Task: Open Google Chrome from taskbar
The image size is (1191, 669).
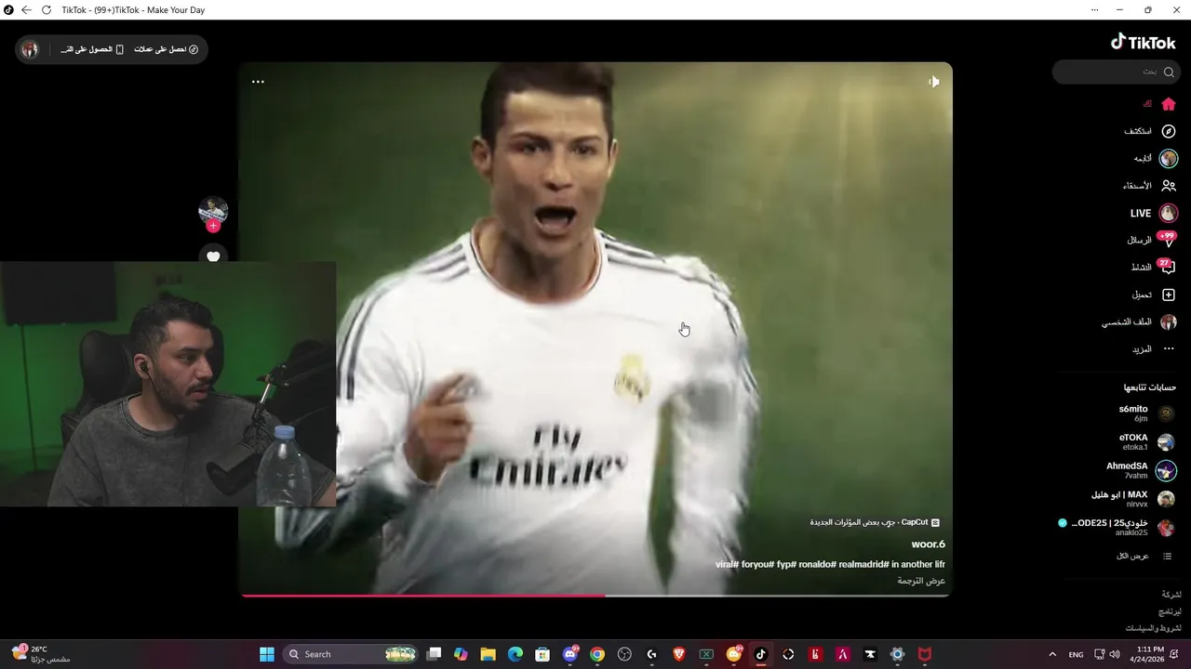Action: point(597,654)
